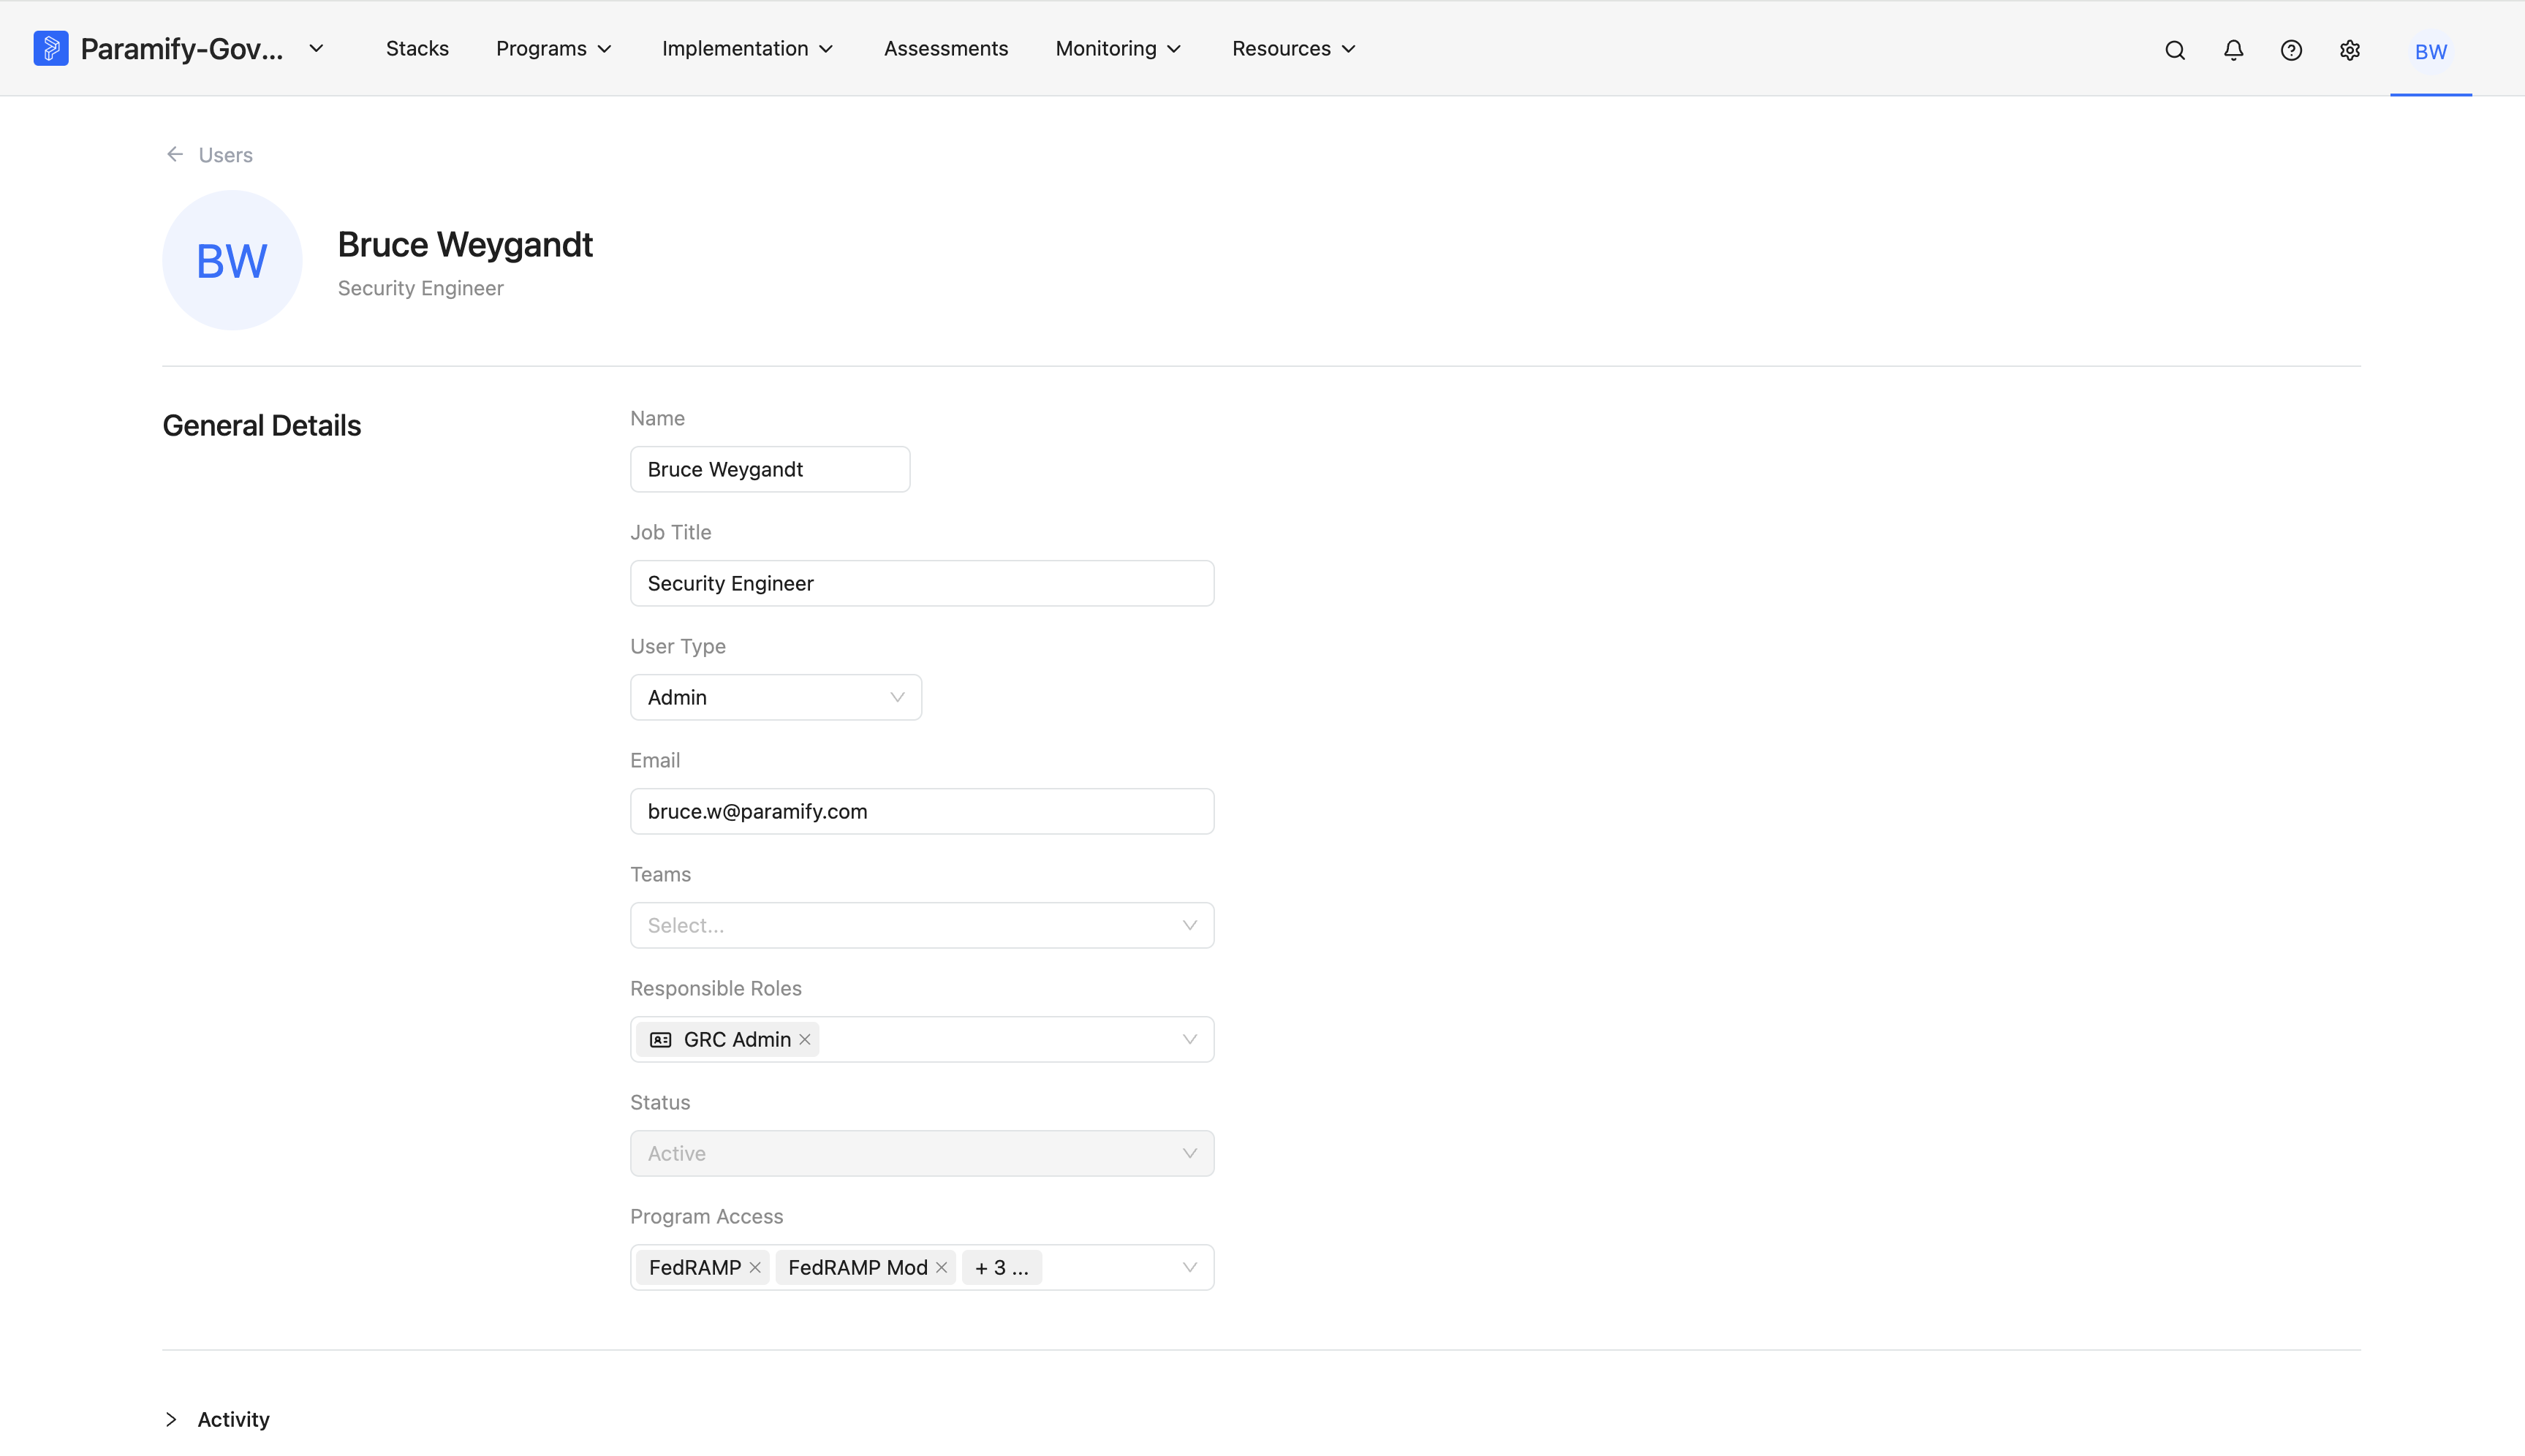This screenshot has width=2525, height=1456.
Task: Click the Paramify logo icon
Action: click(x=51, y=48)
